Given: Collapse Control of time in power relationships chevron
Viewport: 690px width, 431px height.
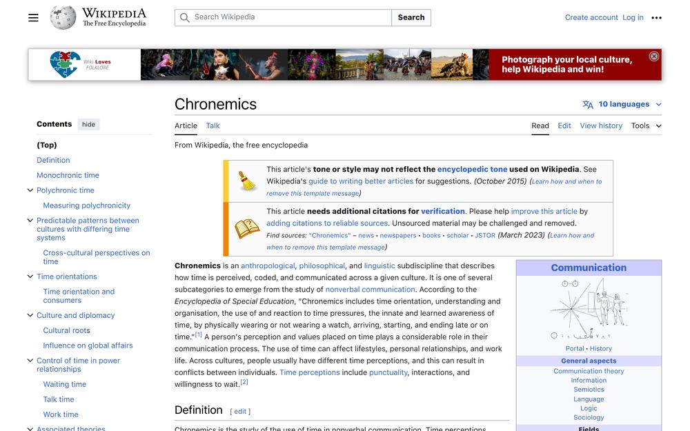Looking at the screenshot, I should tap(30, 361).
